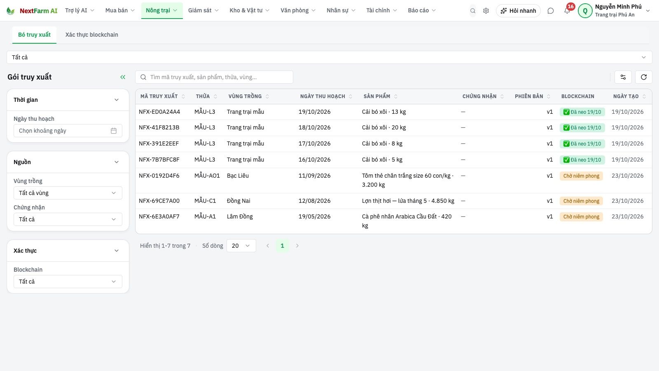Screen dimensions: 659x371
Task: Open the Nông trại menu
Action: 161,10
